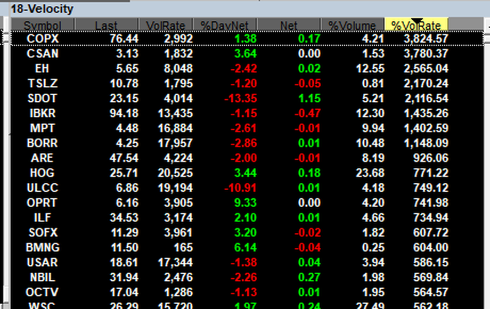The image size is (490, 309).
Task: Select the SOFX symbol
Action: click(43, 233)
